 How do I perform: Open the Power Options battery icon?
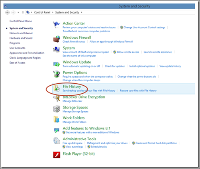(x=57, y=74)
